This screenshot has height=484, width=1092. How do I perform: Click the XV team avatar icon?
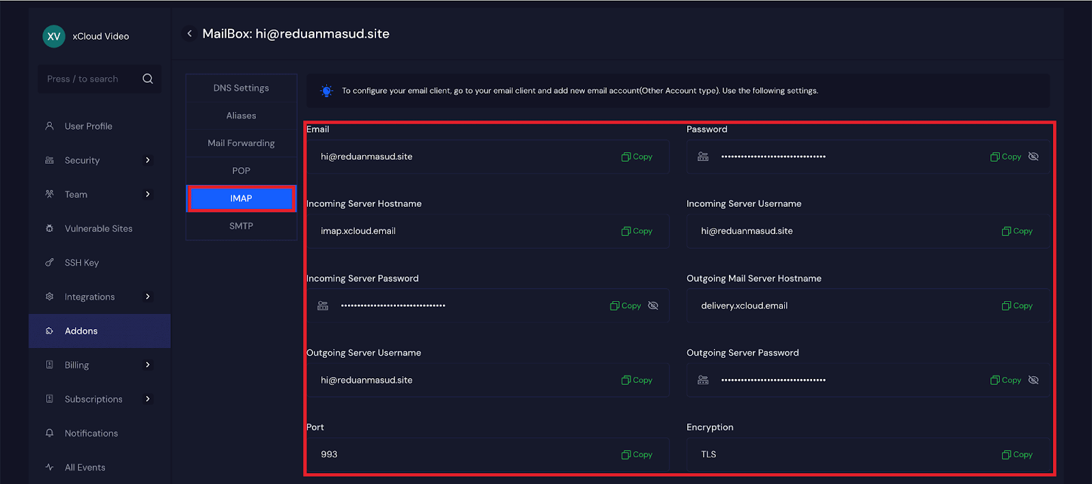point(54,36)
